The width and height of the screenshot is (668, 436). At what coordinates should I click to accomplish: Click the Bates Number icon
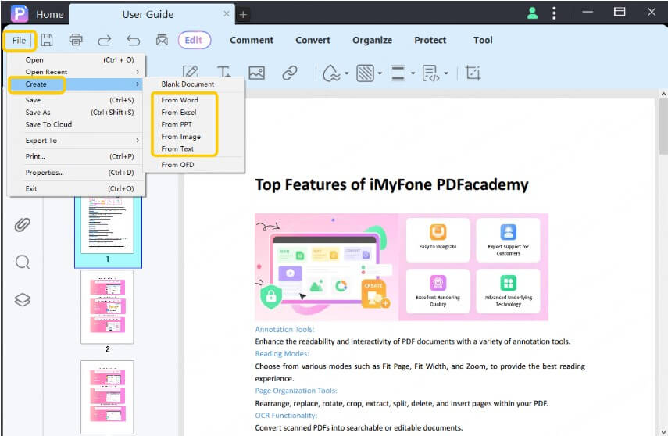coord(430,73)
